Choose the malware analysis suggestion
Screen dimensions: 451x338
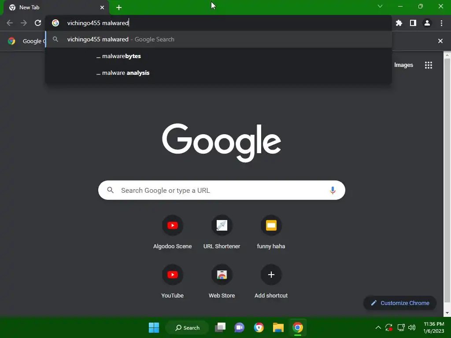point(218,73)
